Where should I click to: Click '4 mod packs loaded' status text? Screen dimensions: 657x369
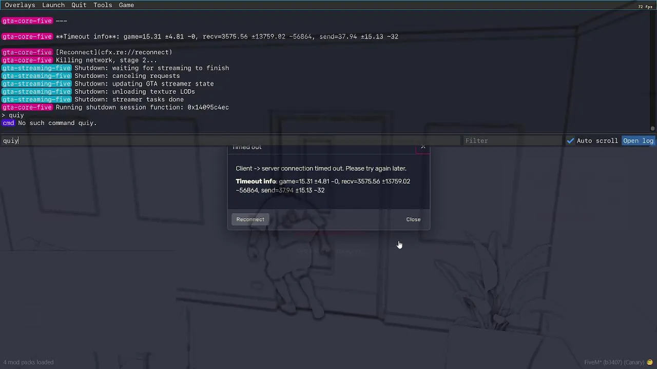click(28, 362)
